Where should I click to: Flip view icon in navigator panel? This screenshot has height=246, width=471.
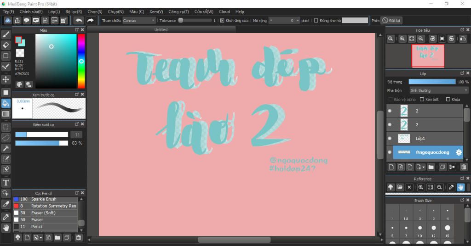[463, 39]
